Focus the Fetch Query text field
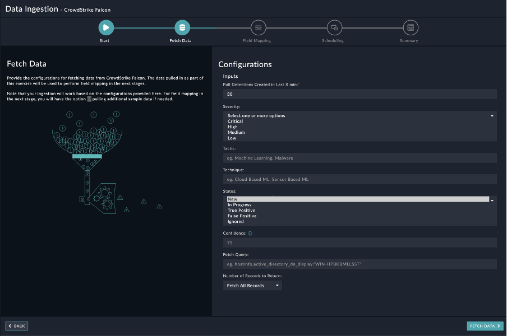507x336 pixels. pos(359,264)
